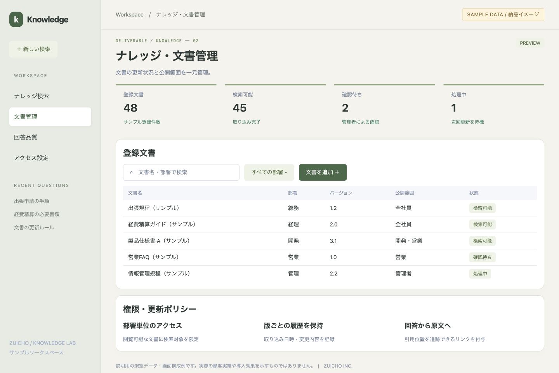Screen dimensions: 559x373
Task: Click the 文書名 column header
Action: [x=135, y=193]
